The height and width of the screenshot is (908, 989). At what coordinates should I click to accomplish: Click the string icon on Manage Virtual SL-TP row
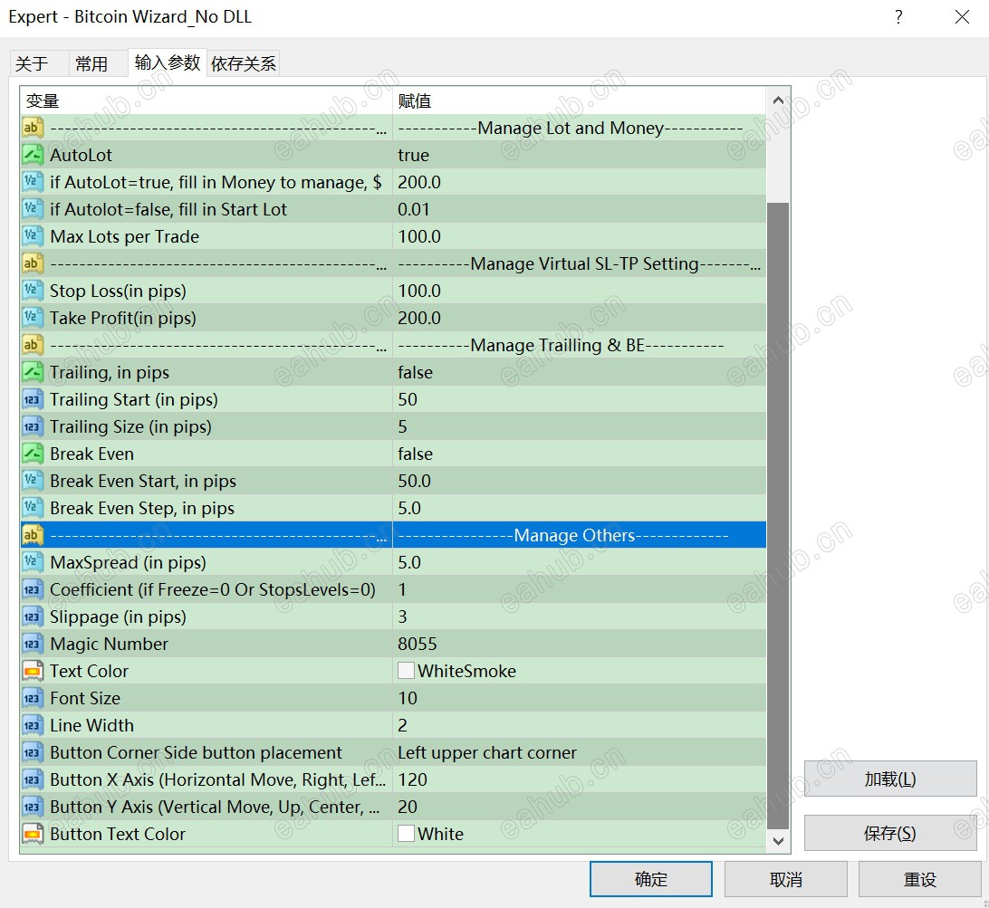point(33,263)
